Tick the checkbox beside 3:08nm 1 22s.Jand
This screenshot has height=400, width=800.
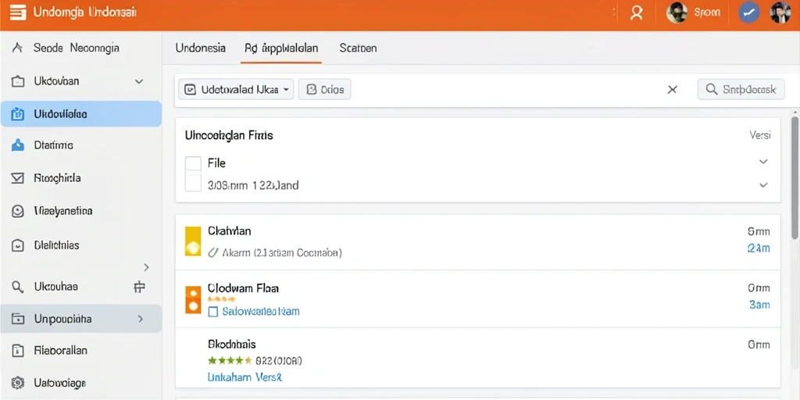193,183
